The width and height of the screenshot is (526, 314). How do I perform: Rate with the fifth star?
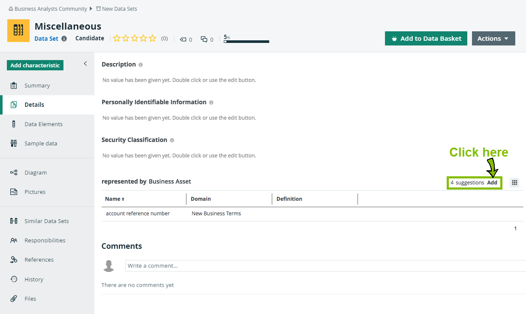tap(153, 39)
